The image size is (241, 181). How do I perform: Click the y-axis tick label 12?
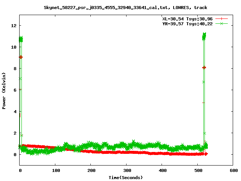pos(14,26)
